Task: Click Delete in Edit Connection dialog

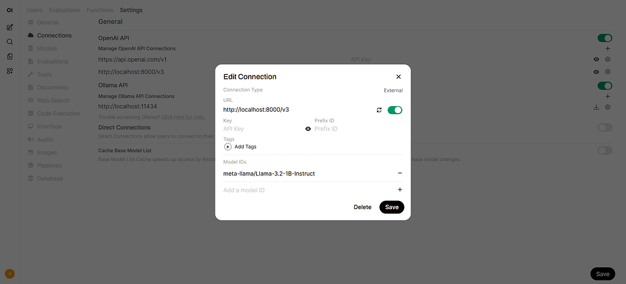Action: pos(362,207)
